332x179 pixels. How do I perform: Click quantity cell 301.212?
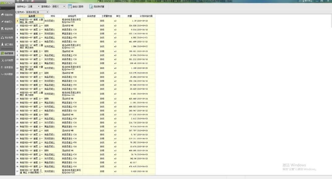click(x=130, y=59)
